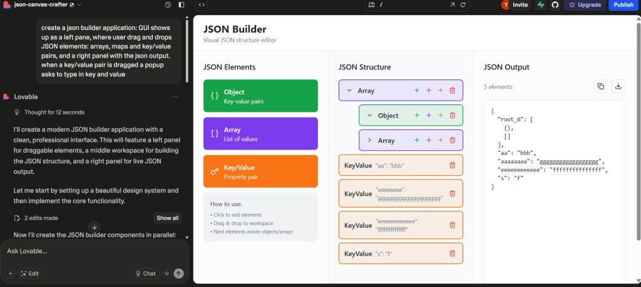This screenshot has height=287, width=641.
Task: Click the 'How to use:' heading
Action: pos(225,204)
